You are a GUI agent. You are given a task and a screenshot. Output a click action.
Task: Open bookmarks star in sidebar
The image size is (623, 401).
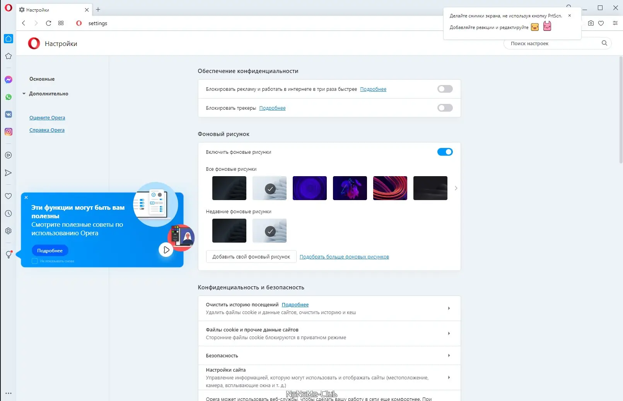(9, 56)
